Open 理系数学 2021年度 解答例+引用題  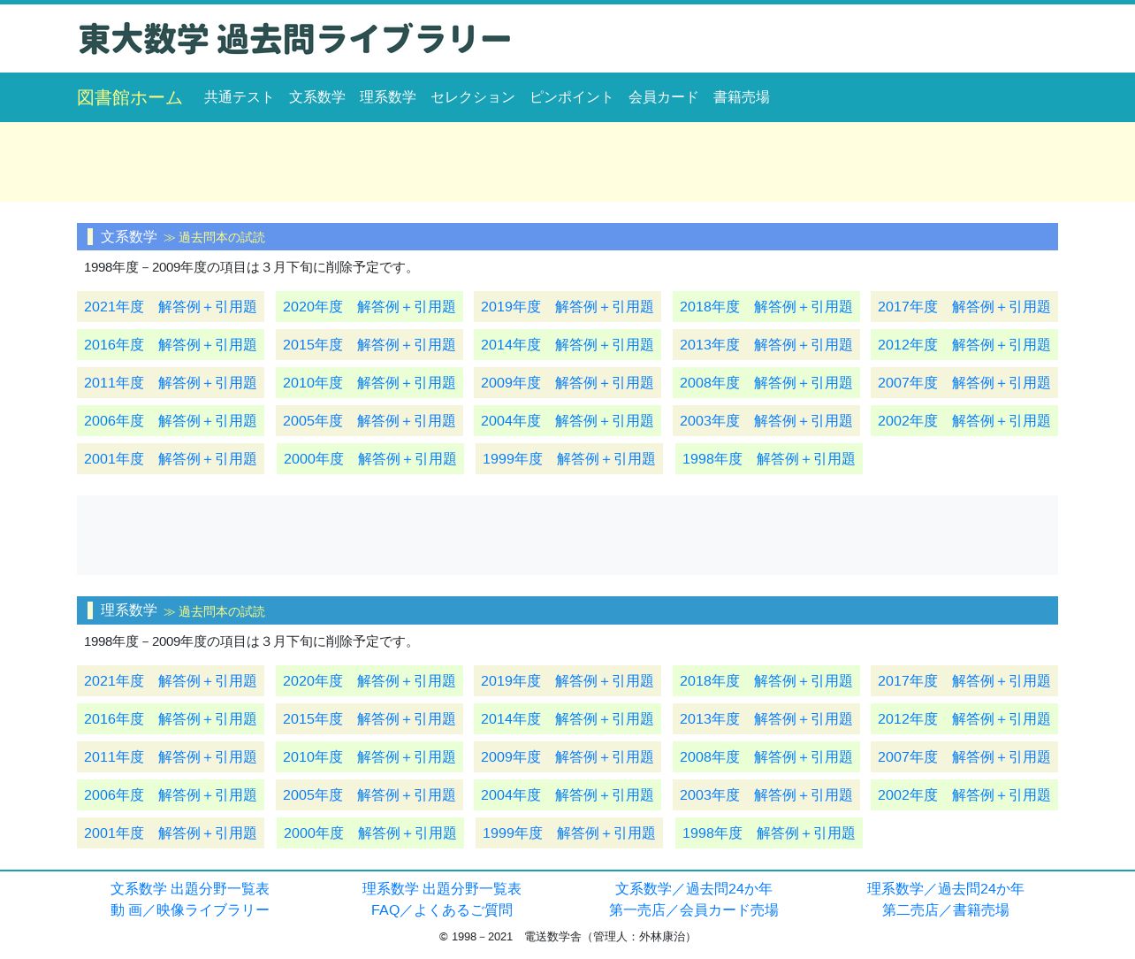(x=171, y=681)
